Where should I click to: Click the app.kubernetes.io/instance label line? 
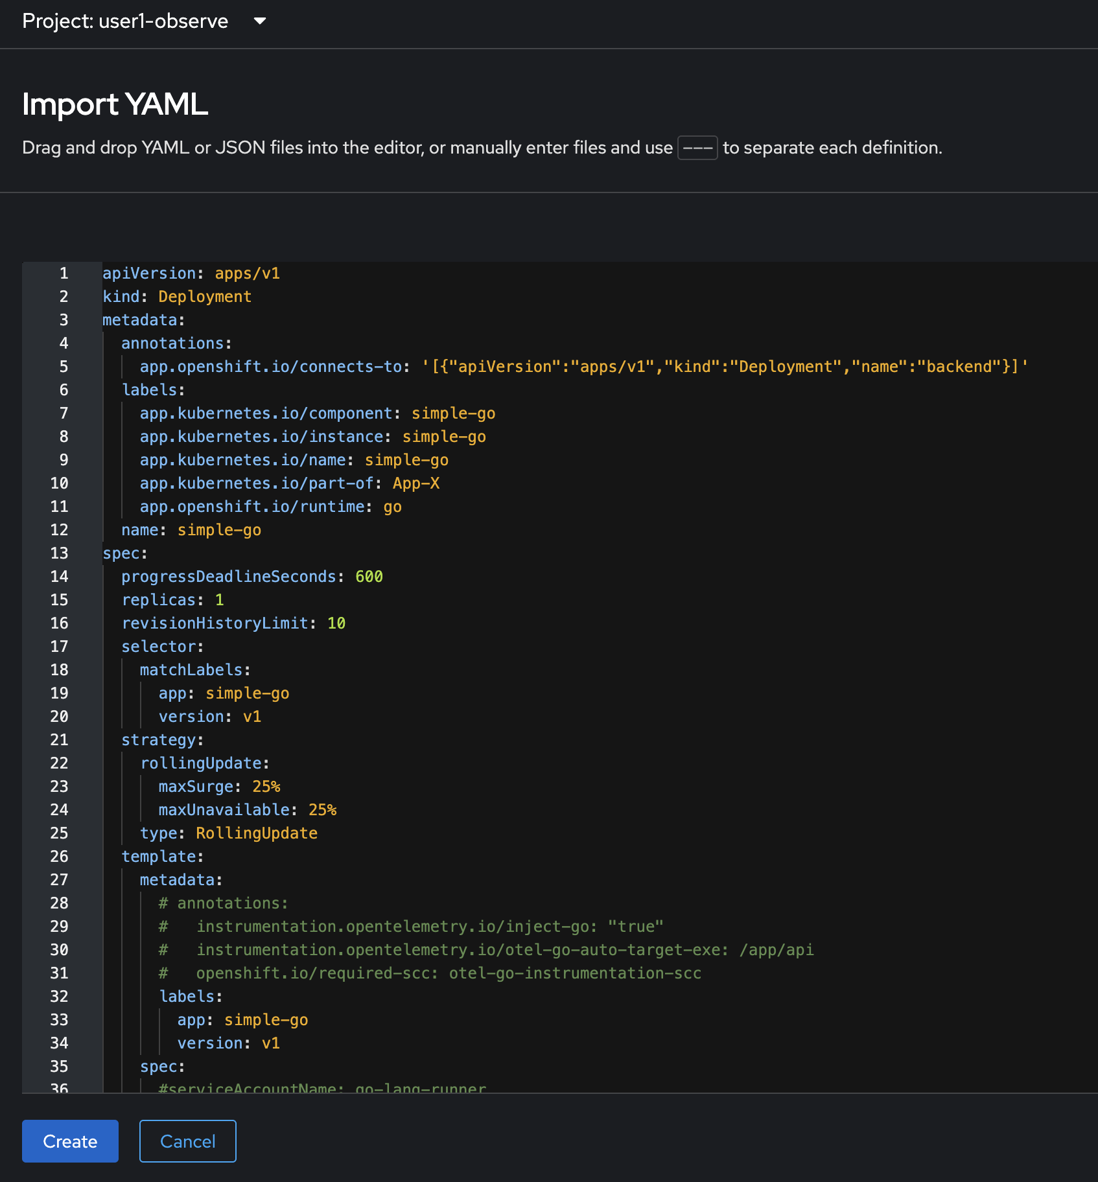click(313, 437)
